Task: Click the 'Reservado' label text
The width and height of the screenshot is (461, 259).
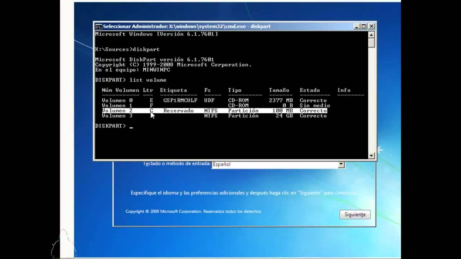Action: [178, 111]
